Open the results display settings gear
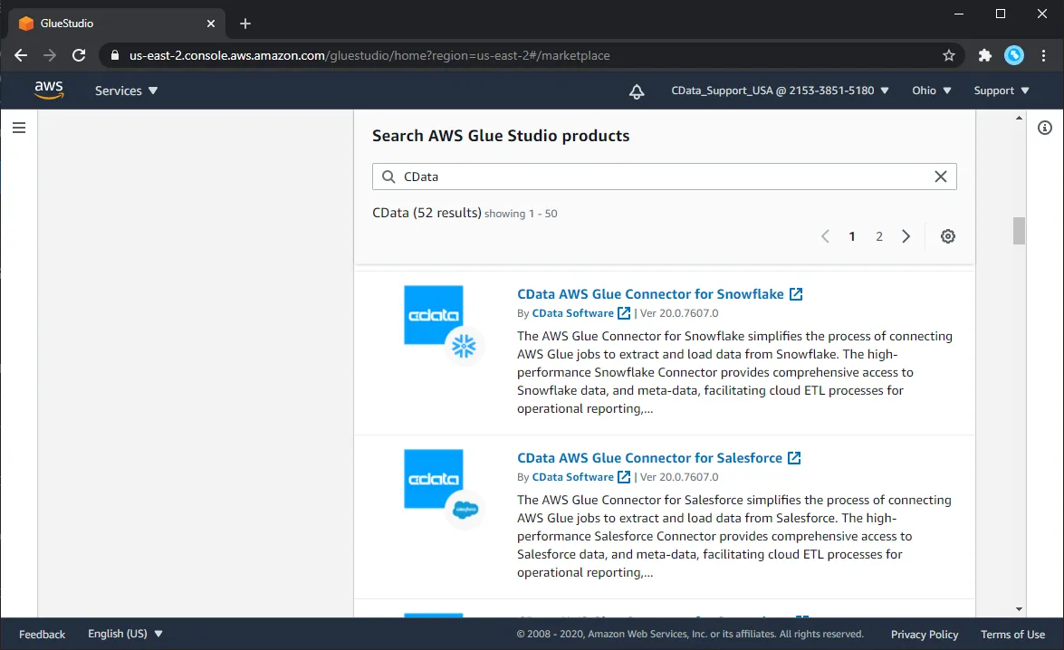 (947, 236)
